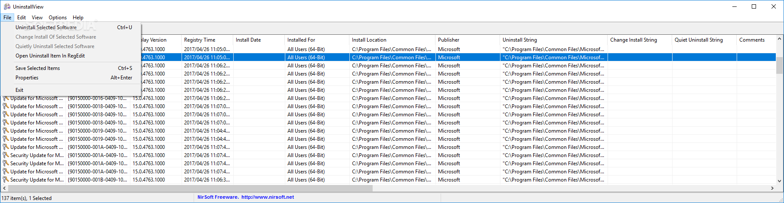Sort by the Publisher column
This screenshot has height=203, width=784.
pyautogui.click(x=467, y=40)
